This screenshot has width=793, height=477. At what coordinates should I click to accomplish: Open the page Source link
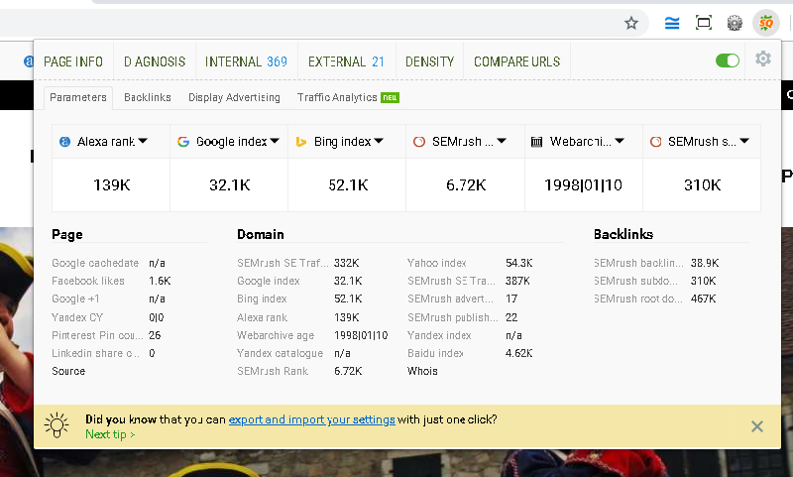click(68, 371)
